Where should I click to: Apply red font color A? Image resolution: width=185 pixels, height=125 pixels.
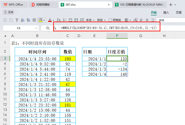tap(50, 20)
